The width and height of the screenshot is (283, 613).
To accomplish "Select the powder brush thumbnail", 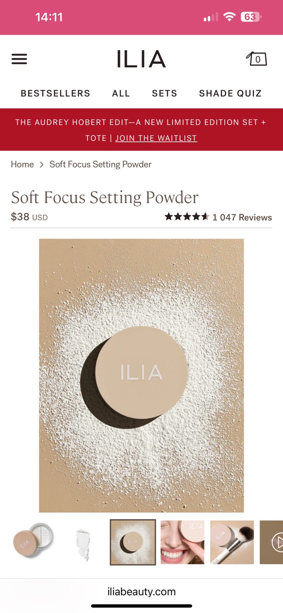I will click(232, 542).
